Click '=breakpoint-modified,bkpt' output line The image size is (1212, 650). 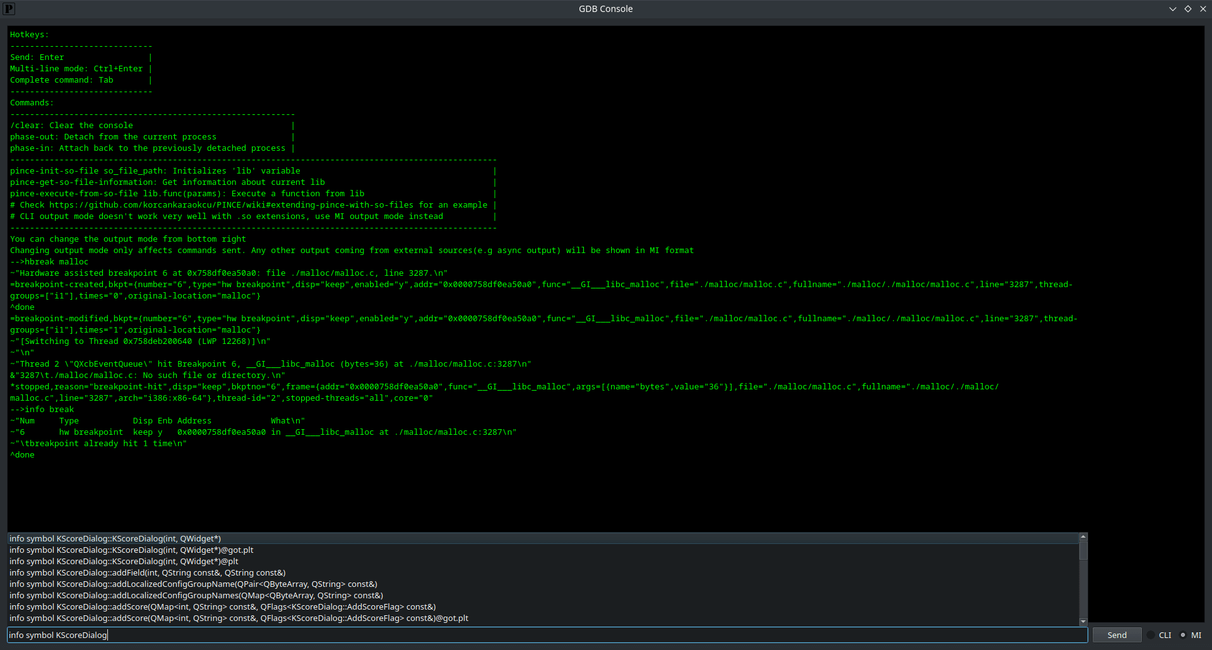pos(544,324)
